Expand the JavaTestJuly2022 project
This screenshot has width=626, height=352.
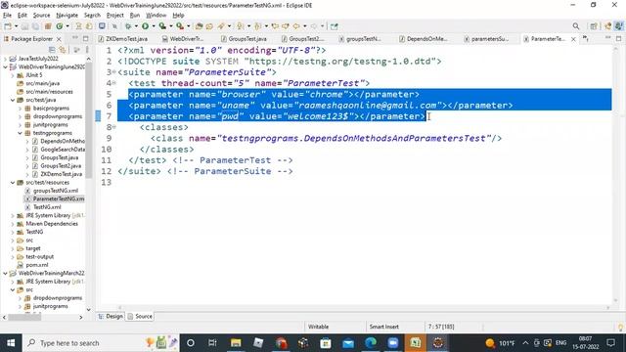[6, 59]
